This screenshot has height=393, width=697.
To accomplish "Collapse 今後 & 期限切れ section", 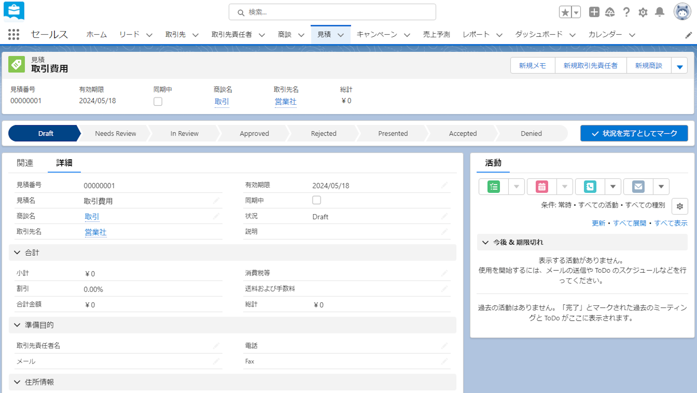I will click(486, 242).
